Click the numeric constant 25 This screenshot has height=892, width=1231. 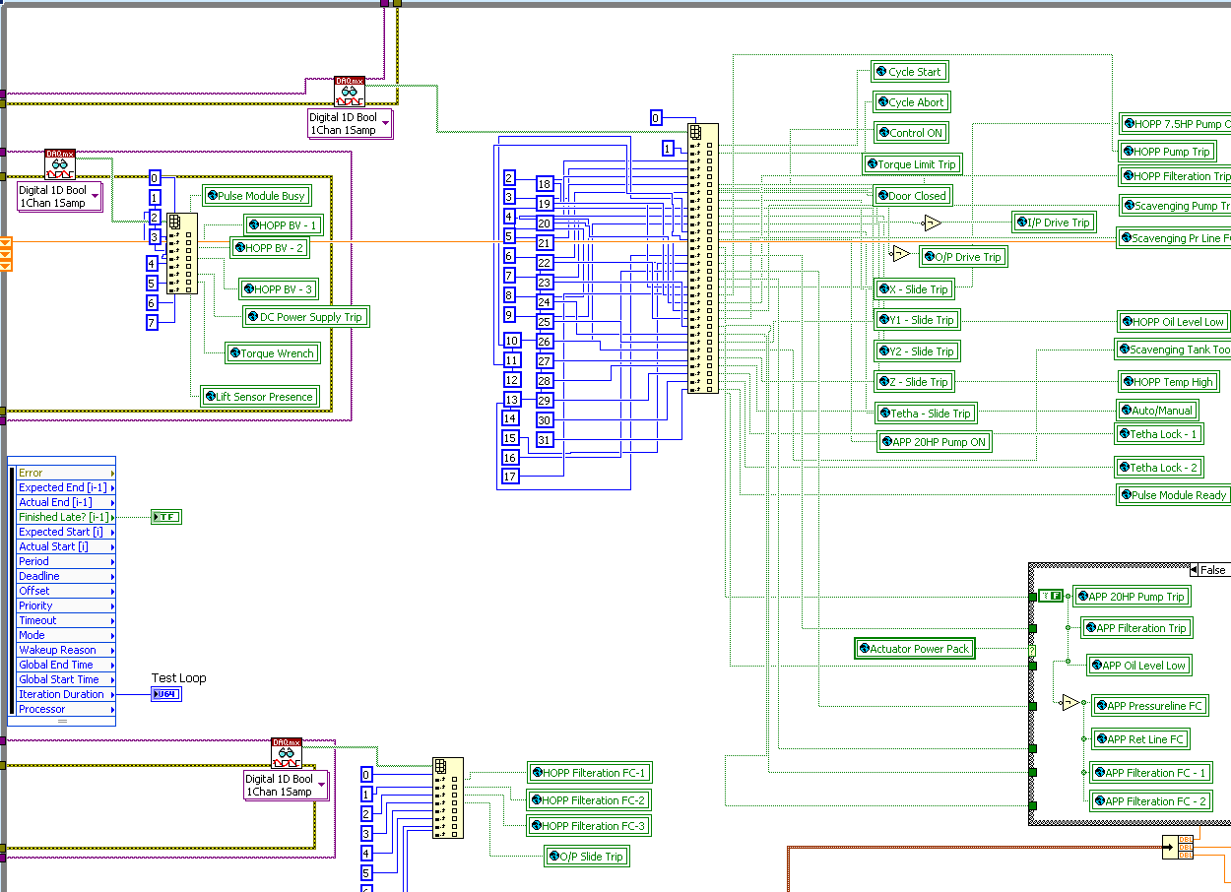545,322
